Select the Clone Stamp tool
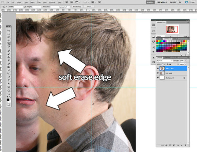The width and height of the screenshot is (197, 152). tap(9, 57)
